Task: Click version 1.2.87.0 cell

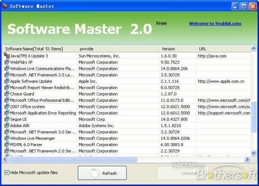Action: pos(169,94)
